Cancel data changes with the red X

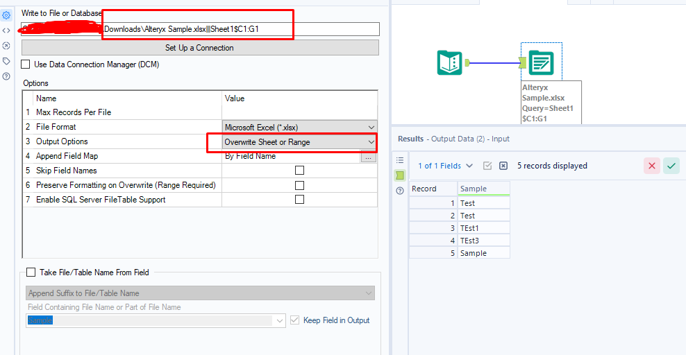point(652,166)
